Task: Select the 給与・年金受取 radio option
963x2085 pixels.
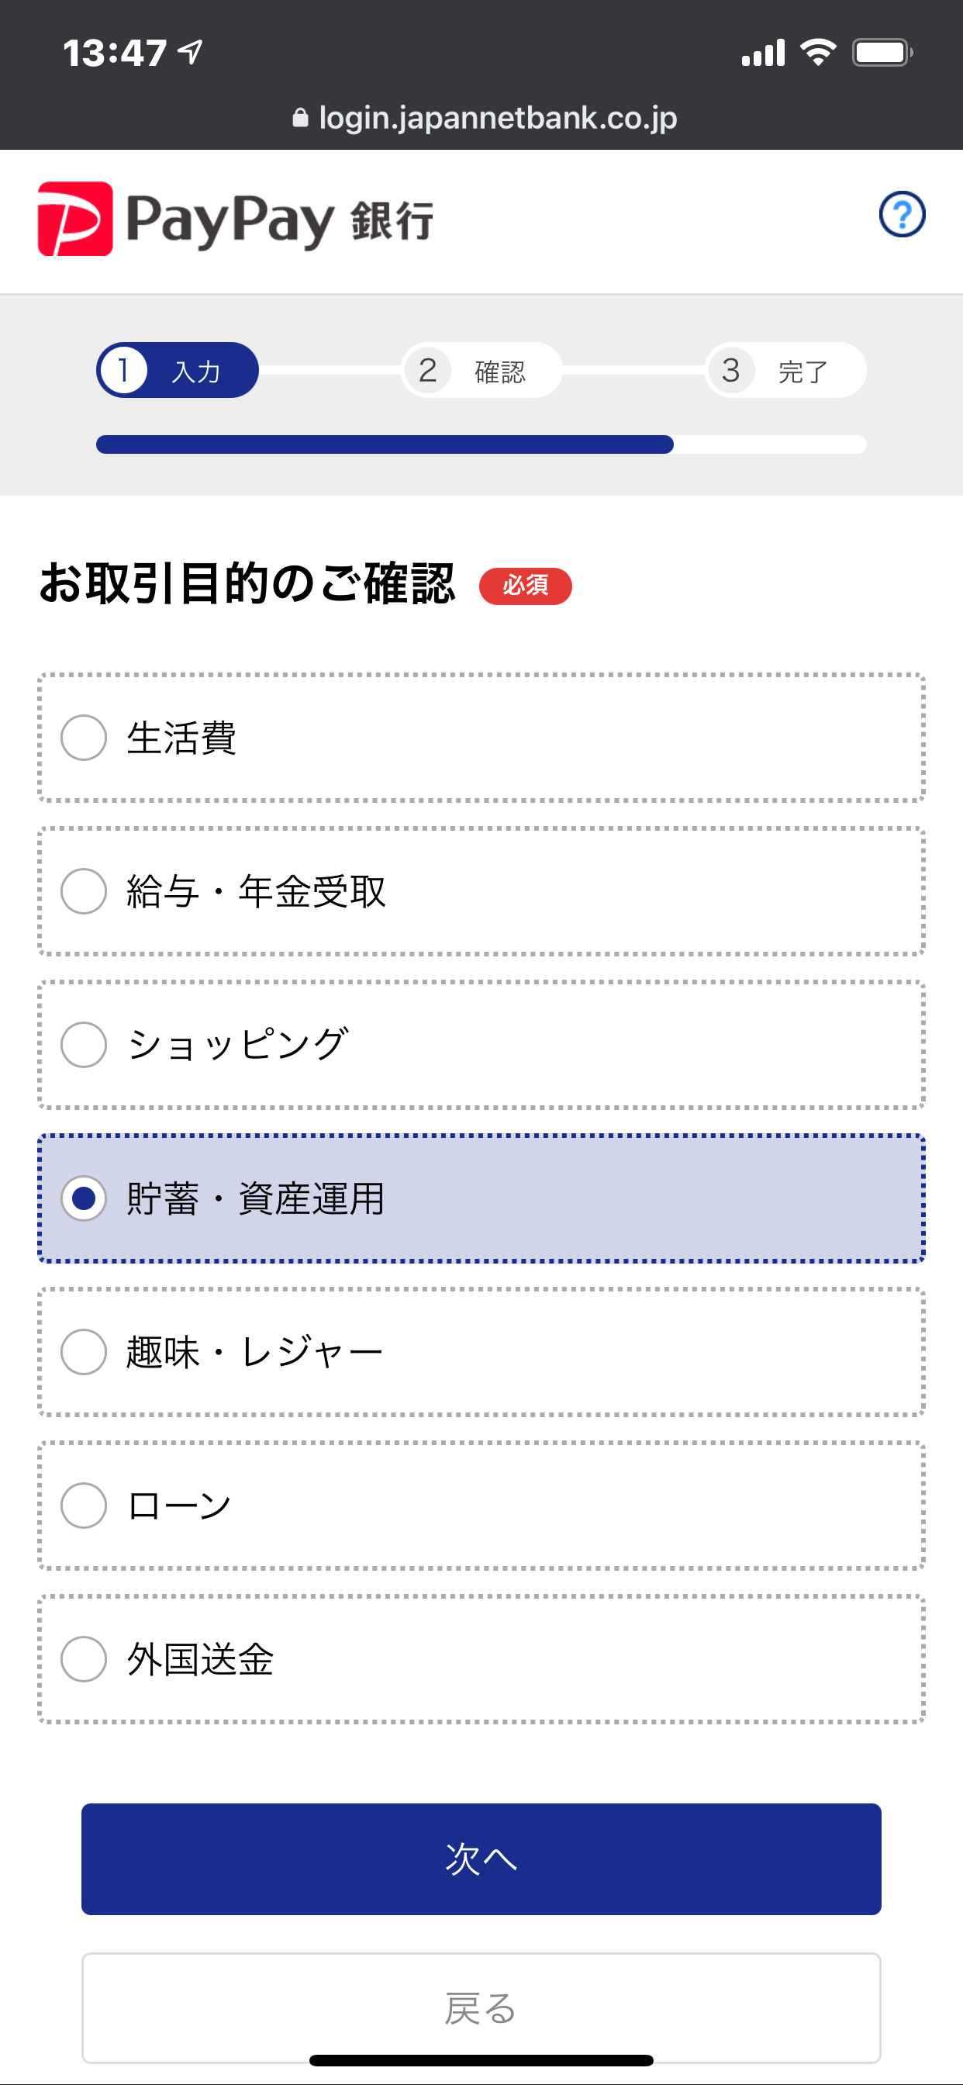Action: click(x=85, y=891)
